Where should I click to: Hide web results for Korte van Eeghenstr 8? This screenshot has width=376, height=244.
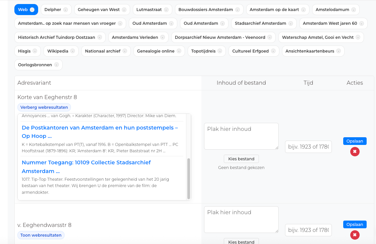44,107
